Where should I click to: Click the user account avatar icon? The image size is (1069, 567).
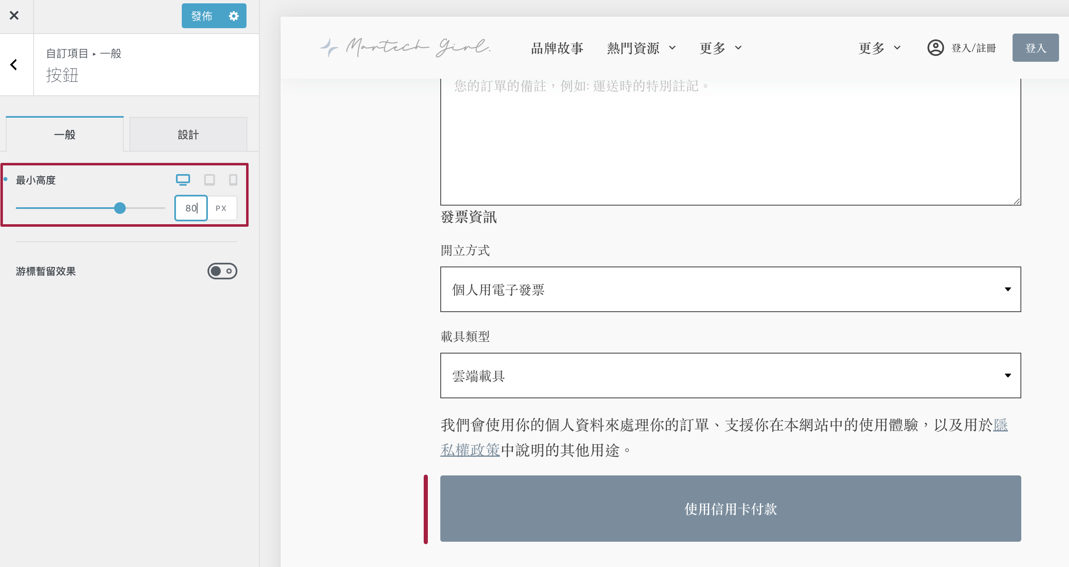click(x=935, y=48)
